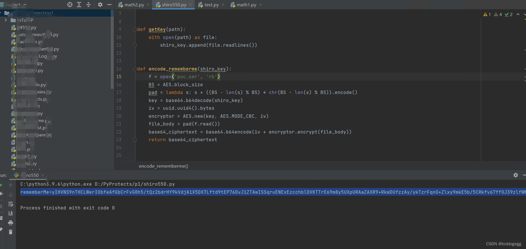The width and height of the screenshot is (526, 249).
Task: Collapse all nodes in the Project panel
Action: (88, 5)
